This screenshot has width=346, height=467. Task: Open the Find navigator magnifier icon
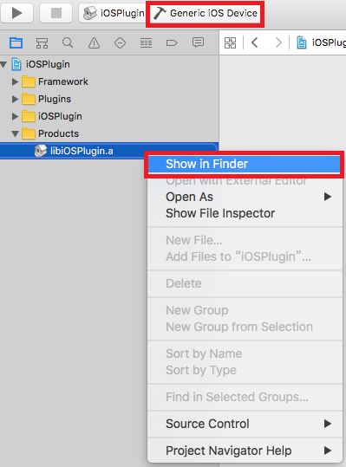[68, 43]
